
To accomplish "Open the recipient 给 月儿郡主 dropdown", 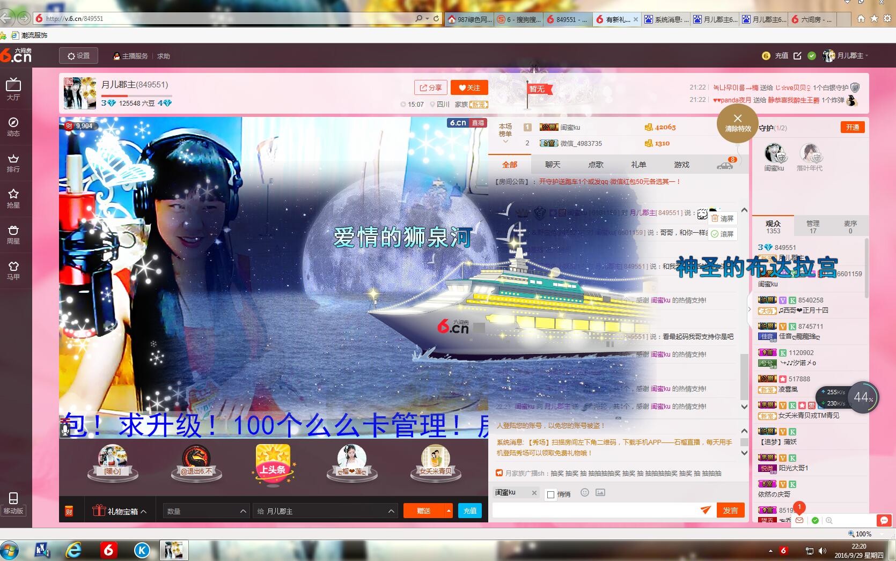I will (326, 511).
